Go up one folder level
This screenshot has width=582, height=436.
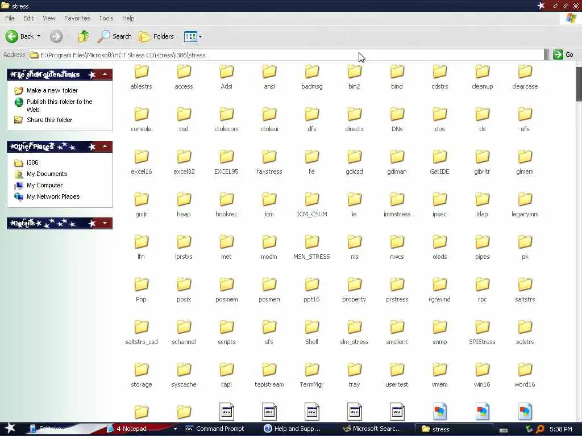click(84, 36)
